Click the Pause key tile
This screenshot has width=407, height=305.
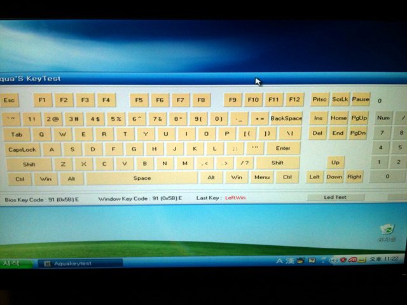point(361,99)
